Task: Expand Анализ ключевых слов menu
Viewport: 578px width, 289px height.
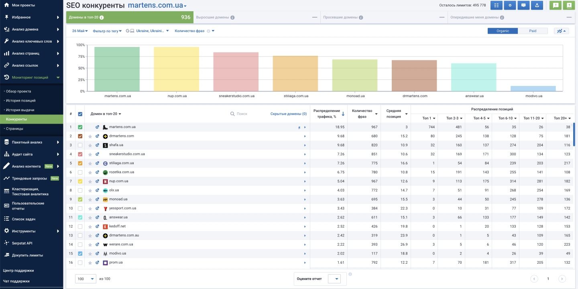Action: click(x=32, y=41)
